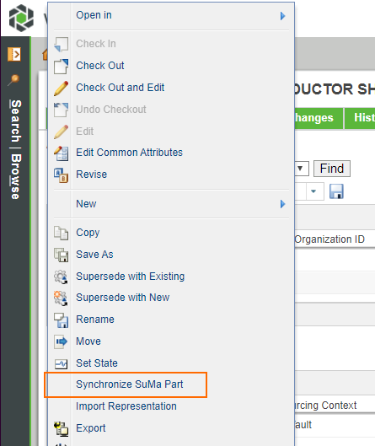Click the blue save floppy disk icon
375x446 pixels.
point(336,191)
